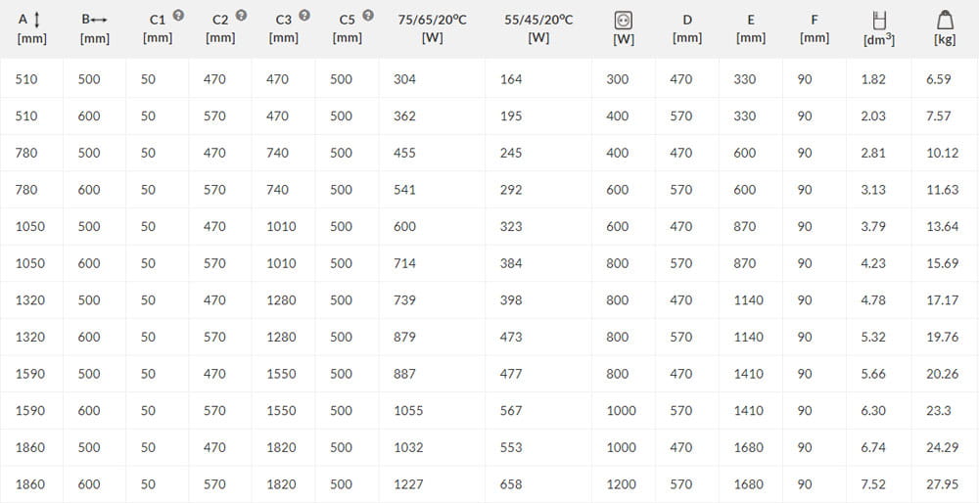Click the F [mm] column header
This screenshot has height=503, width=979.
pyautogui.click(x=814, y=28)
